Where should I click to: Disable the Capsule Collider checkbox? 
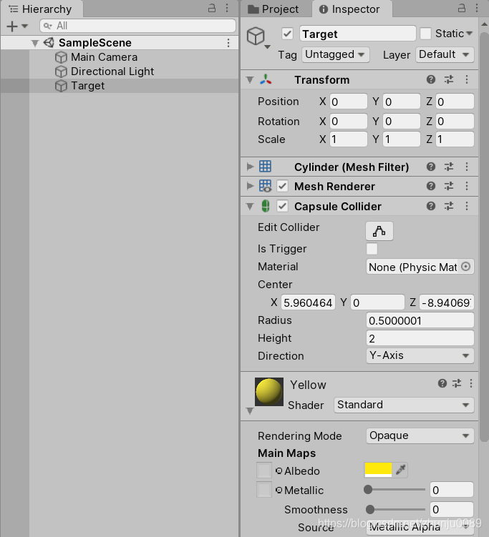(282, 206)
